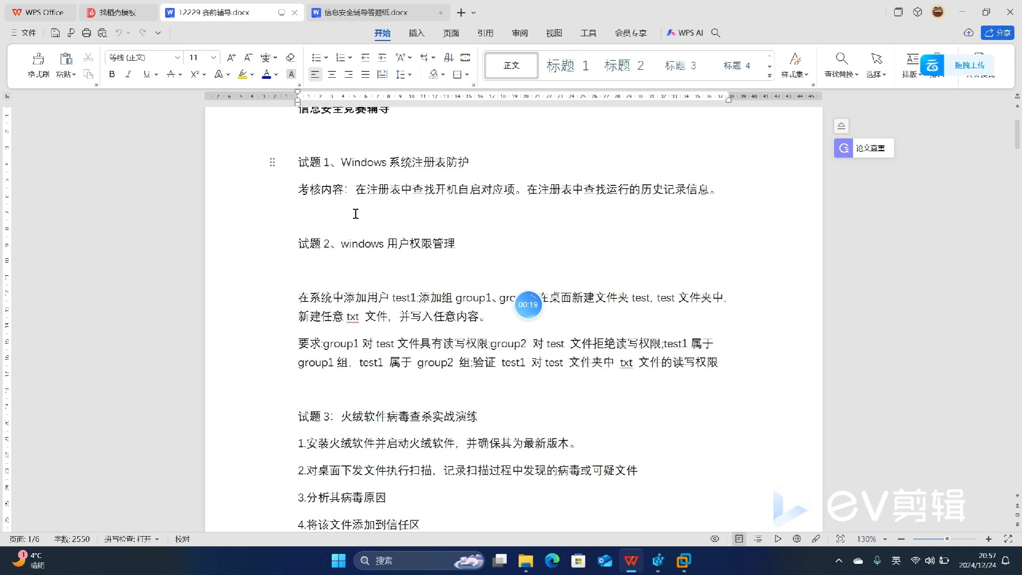Click 会员6享 menu item
This screenshot has height=575, width=1022.
click(x=630, y=32)
